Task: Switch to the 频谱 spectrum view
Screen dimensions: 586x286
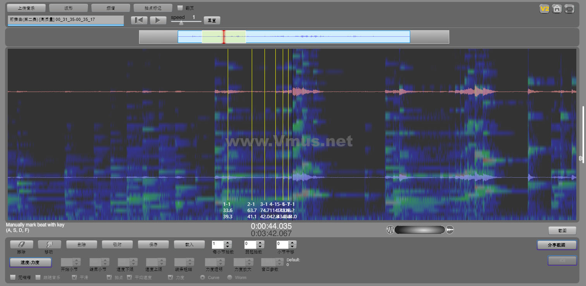Action: (x=110, y=8)
